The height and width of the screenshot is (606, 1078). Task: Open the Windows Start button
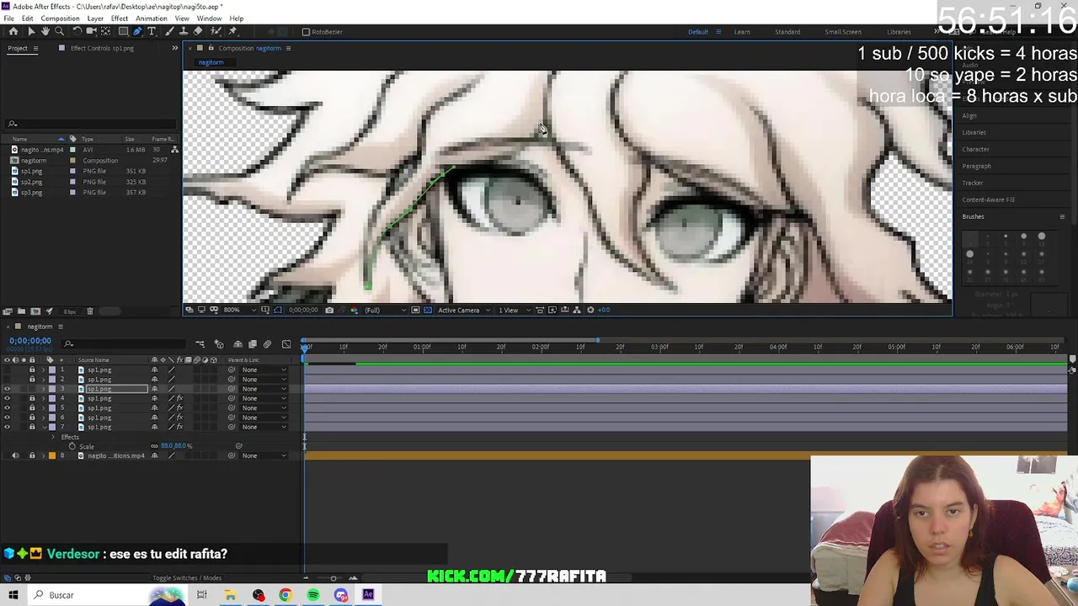(13, 595)
